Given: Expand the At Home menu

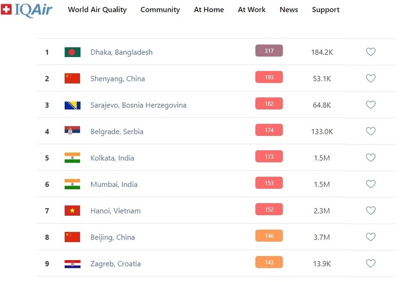Looking at the screenshot, I should pos(209,10).
